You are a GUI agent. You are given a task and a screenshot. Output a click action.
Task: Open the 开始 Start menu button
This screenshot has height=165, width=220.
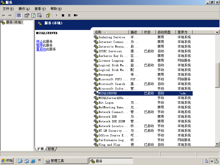7,161
